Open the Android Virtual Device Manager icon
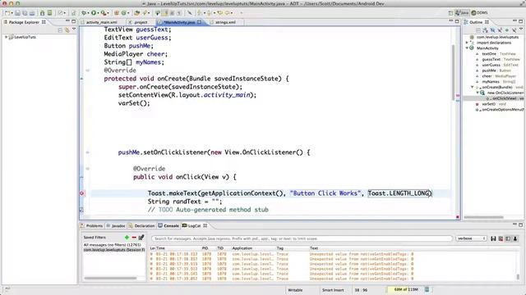Screen dimensions: 526x295 tap(49, 13)
